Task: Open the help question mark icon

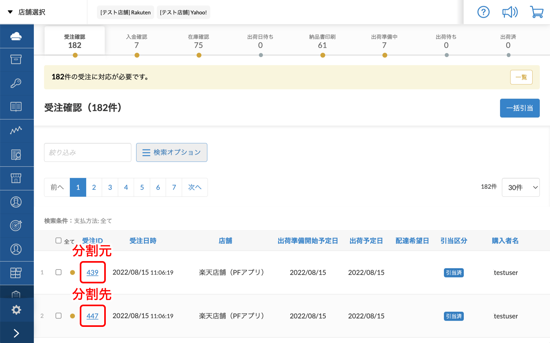Action: point(483,12)
